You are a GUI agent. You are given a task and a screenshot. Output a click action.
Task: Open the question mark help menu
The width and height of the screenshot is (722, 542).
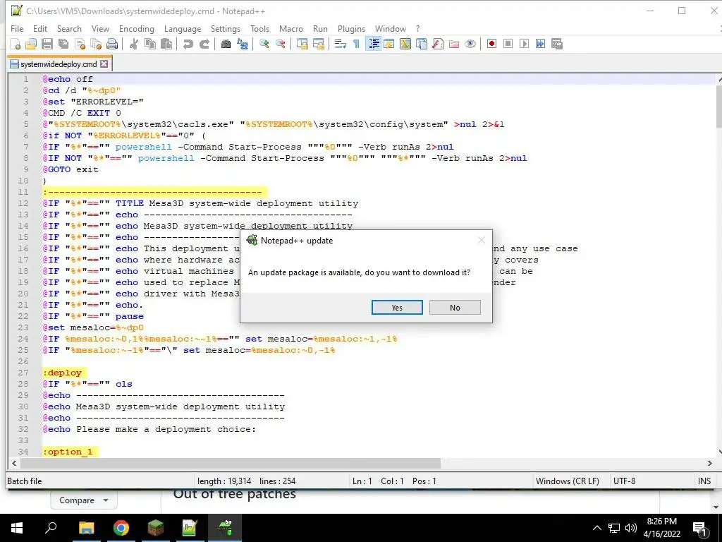(417, 28)
